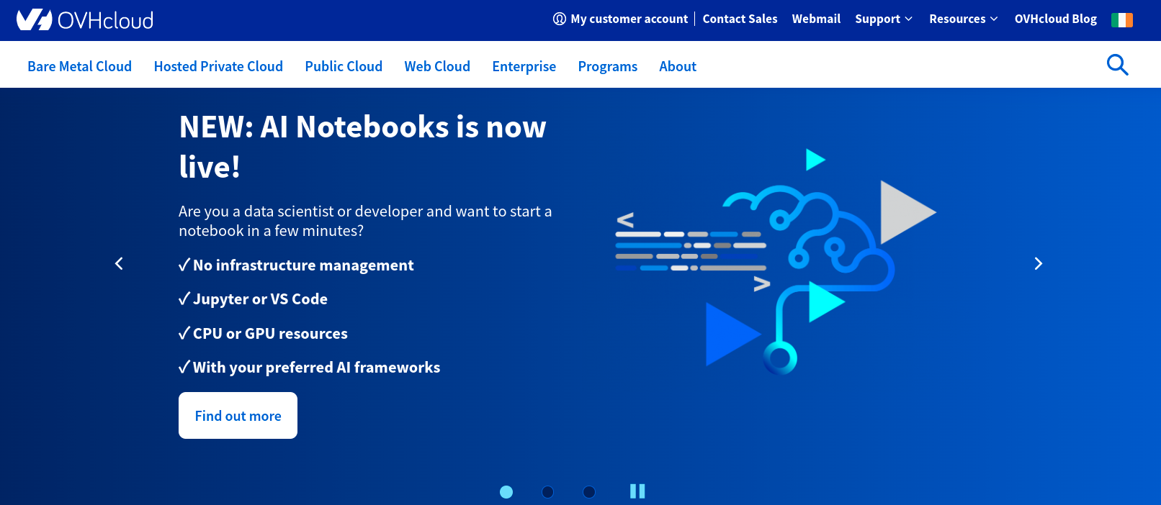Select the first carousel dot
The image size is (1161, 505).
[506, 492]
